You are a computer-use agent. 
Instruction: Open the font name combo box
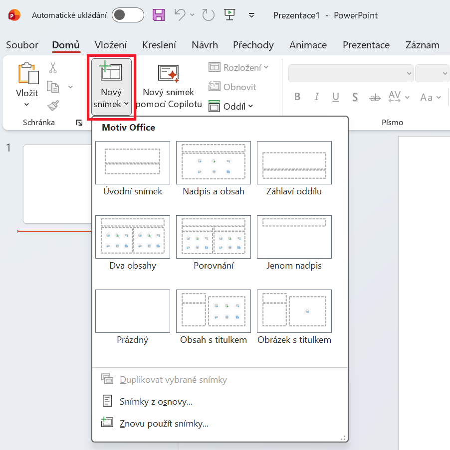pyautogui.click(x=351, y=73)
